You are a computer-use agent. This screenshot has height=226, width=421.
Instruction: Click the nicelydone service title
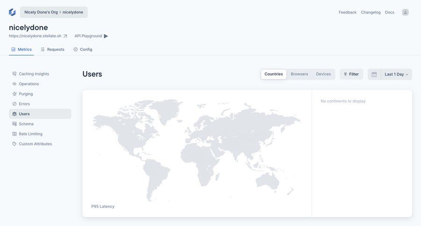(x=29, y=28)
